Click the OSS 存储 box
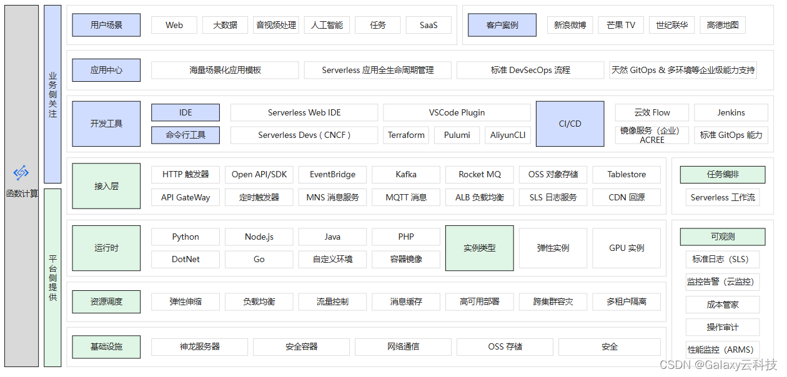 (x=505, y=346)
